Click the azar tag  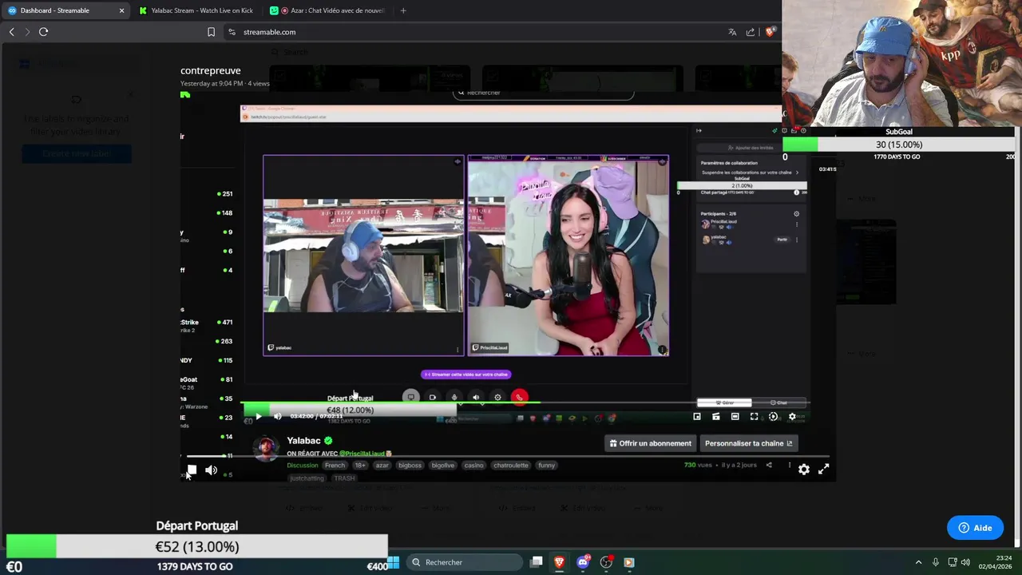pos(382,465)
